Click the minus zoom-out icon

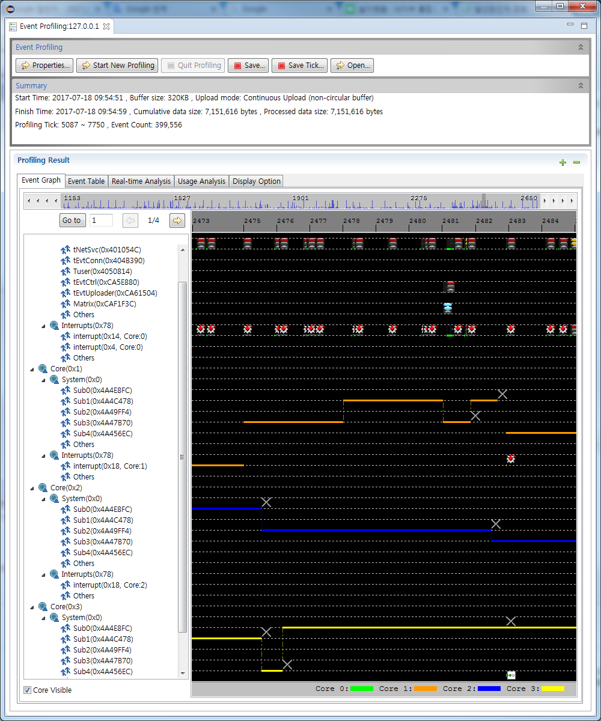click(x=576, y=162)
